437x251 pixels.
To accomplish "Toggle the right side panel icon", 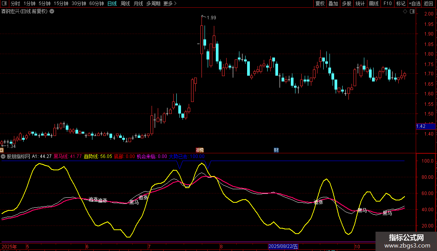I will coord(411,12).
